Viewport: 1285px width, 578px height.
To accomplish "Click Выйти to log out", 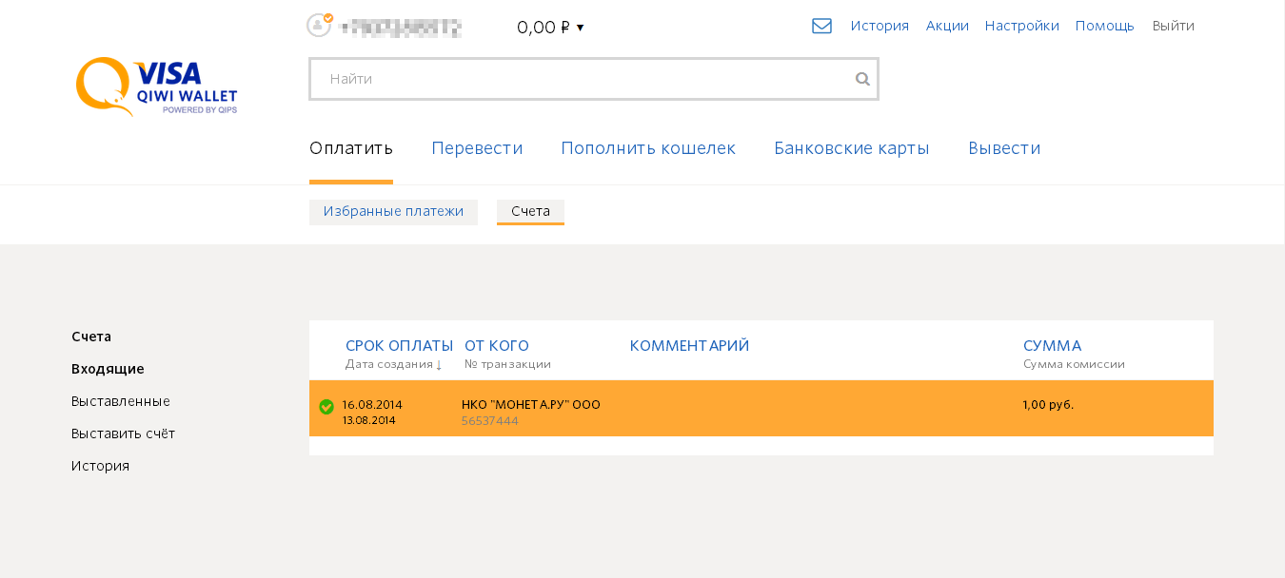I will 1173,26.
